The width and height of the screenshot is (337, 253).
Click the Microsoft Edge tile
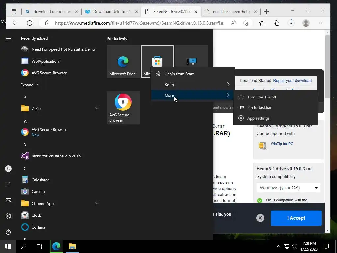tap(123, 62)
